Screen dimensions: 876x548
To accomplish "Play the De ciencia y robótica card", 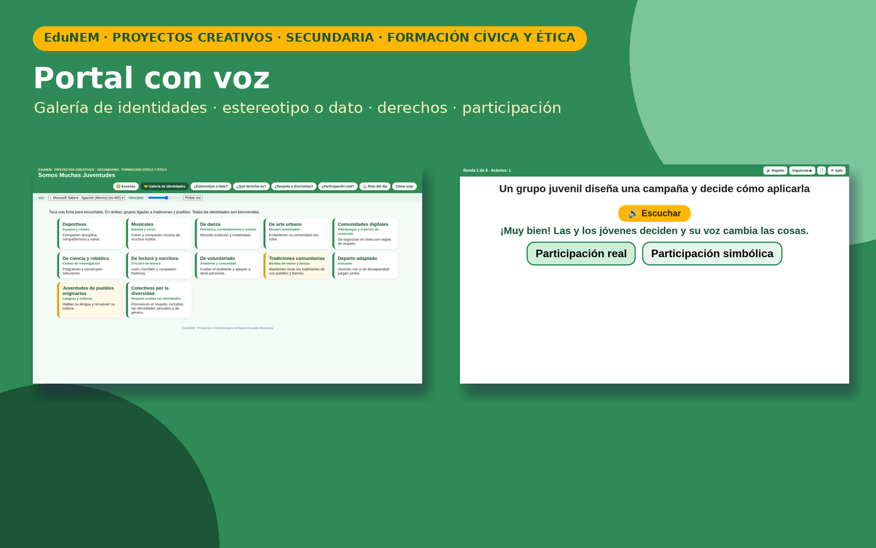I will [90, 265].
